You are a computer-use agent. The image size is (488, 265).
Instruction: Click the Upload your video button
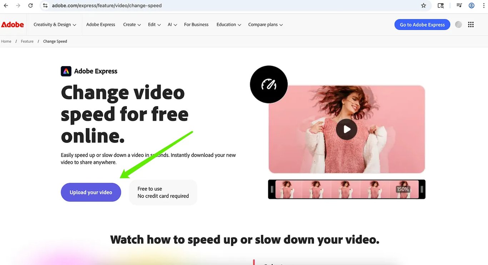click(x=91, y=192)
